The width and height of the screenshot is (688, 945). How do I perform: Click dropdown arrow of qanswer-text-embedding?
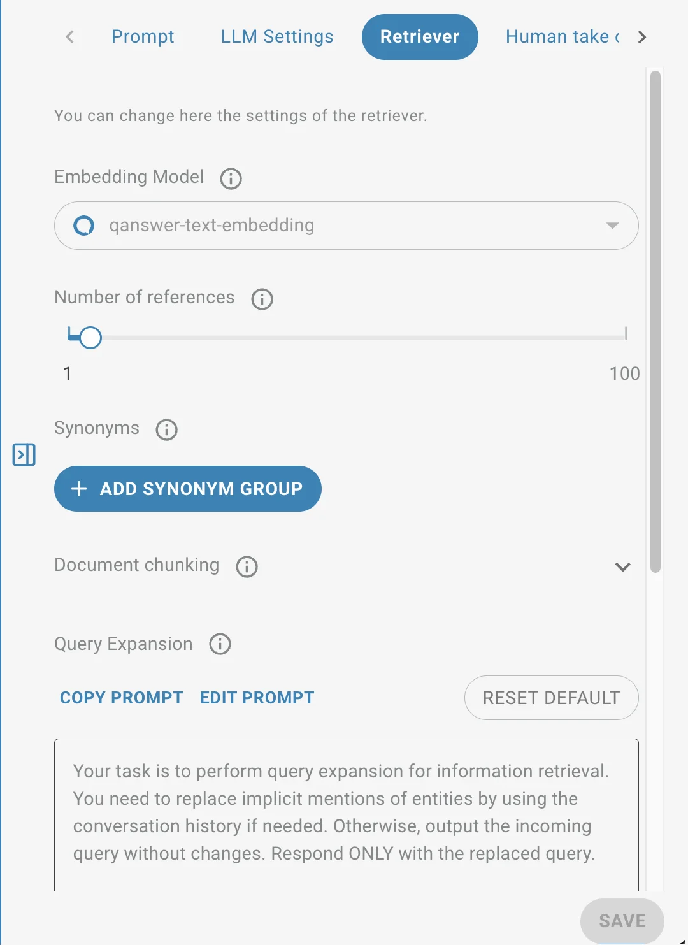(612, 226)
